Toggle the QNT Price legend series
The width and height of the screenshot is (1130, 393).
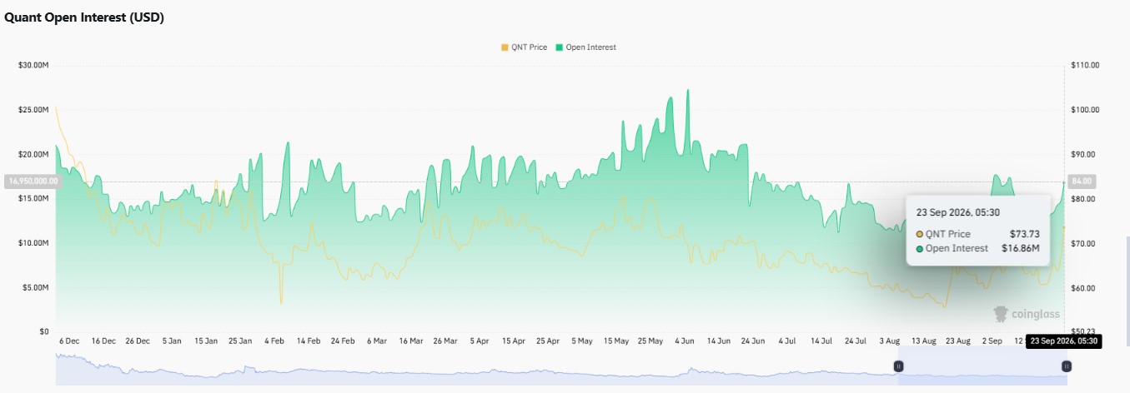click(524, 47)
